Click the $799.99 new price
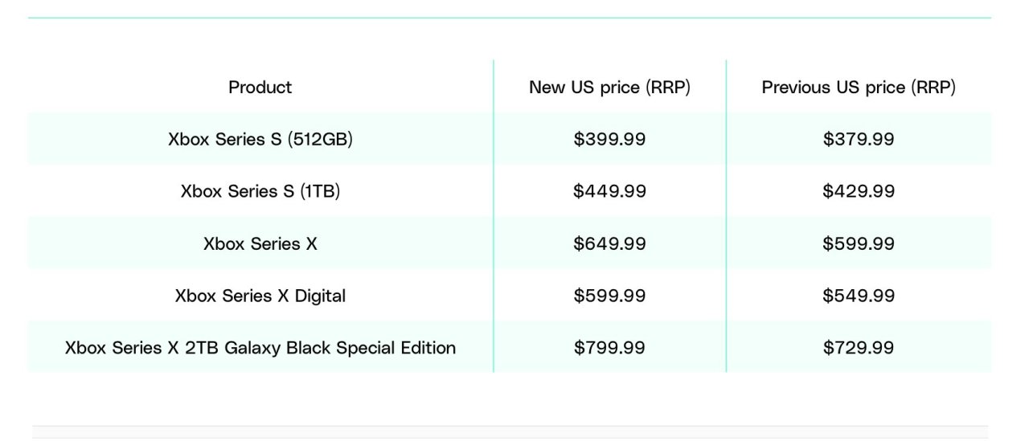Image resolution: width=1029 pixels, height=441 pixels. 609,348
